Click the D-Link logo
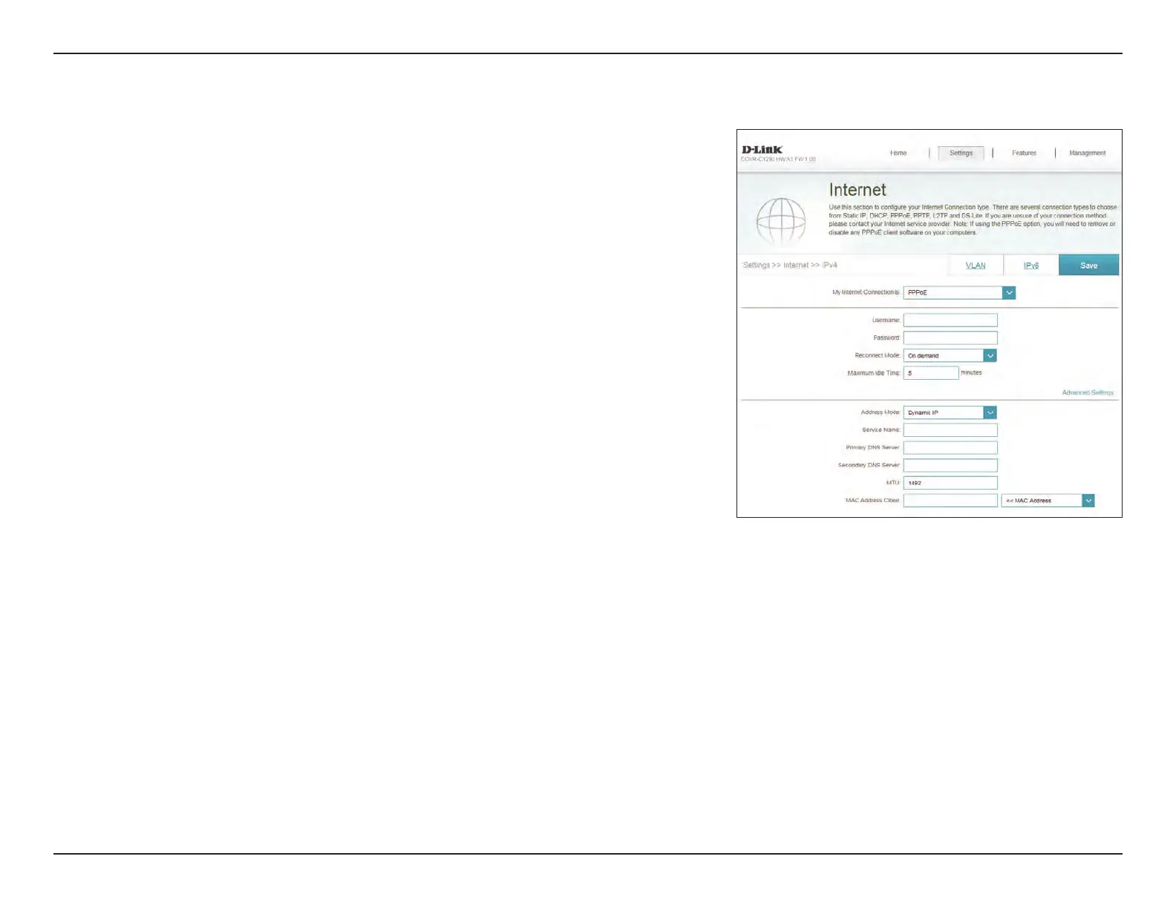The height and width of the screenshot is (908, 1176). (x=762, y=150)
